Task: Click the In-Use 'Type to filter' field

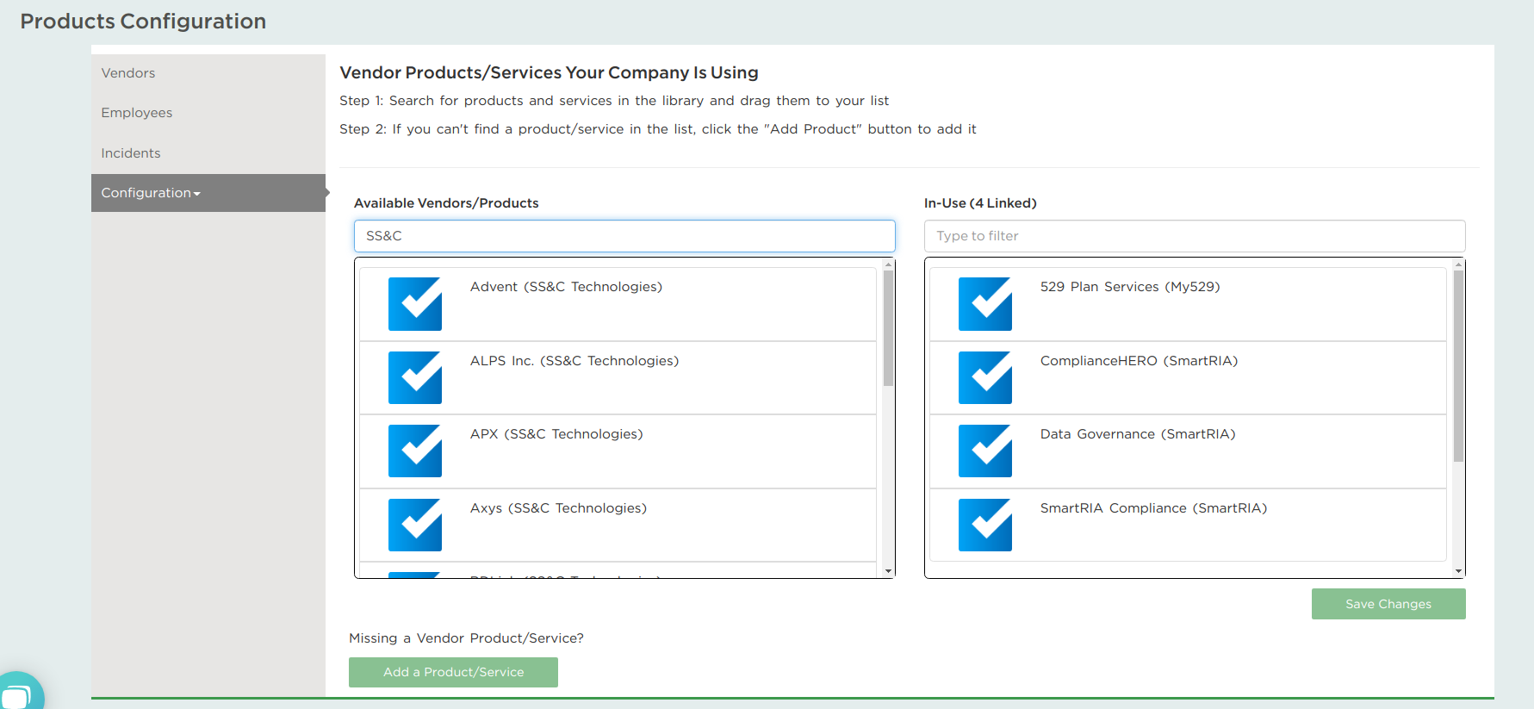Action: [1195, 236]
